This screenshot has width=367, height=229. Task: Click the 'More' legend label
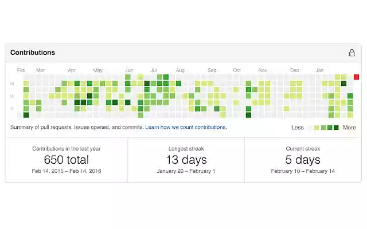(349, 128)
